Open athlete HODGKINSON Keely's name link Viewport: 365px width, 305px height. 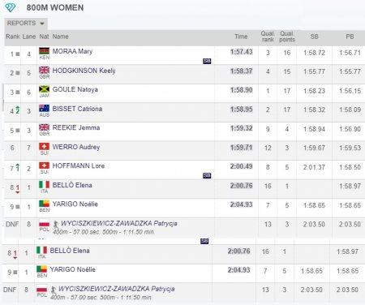(x=84, y=71)
